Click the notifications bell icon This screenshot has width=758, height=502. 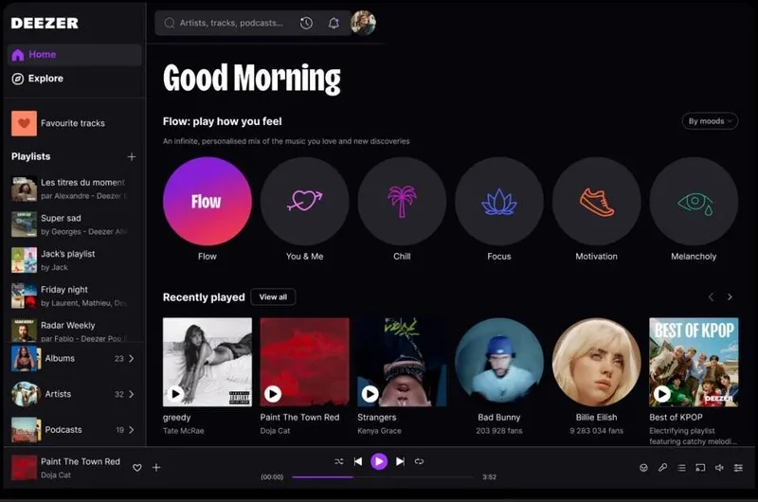click(x=334, y=24)
